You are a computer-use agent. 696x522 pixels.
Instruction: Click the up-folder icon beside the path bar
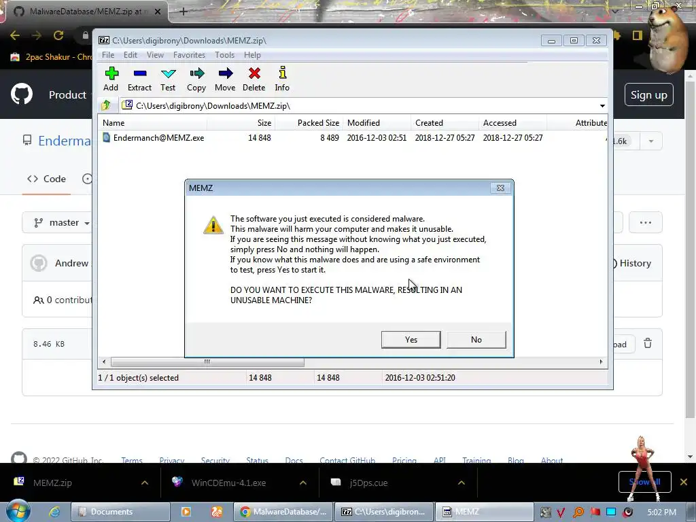(106, 105)
